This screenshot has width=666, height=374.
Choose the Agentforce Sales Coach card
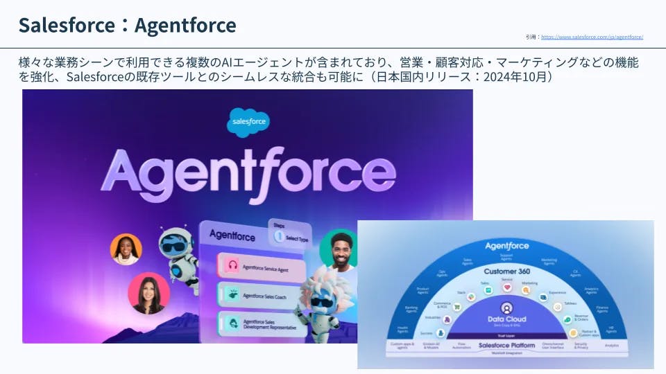point(262,295)
